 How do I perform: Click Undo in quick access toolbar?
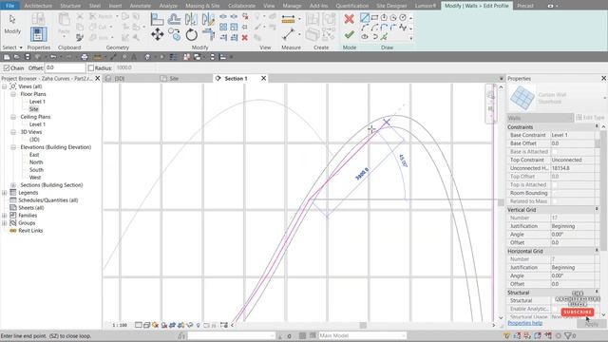(x=53, y=57)
